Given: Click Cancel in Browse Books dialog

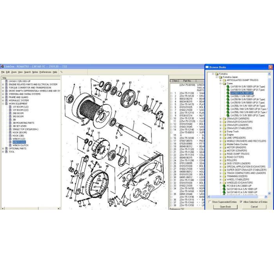Looking at the screenshot, I should click(x=254, y=207).
